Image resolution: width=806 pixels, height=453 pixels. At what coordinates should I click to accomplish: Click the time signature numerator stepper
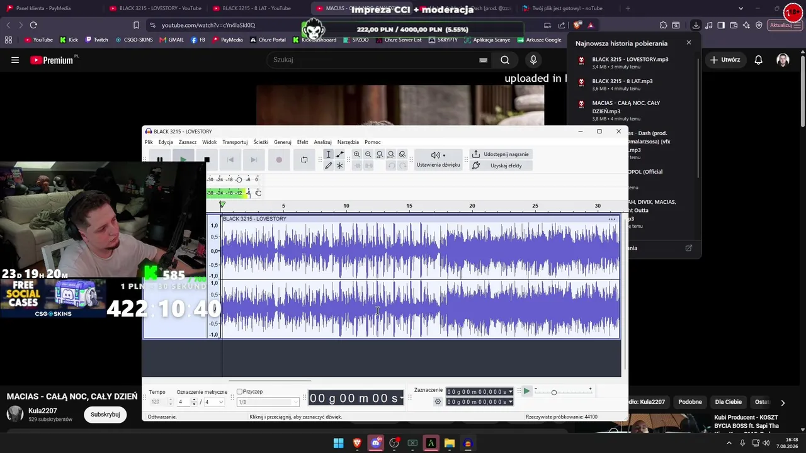(194, 402)
